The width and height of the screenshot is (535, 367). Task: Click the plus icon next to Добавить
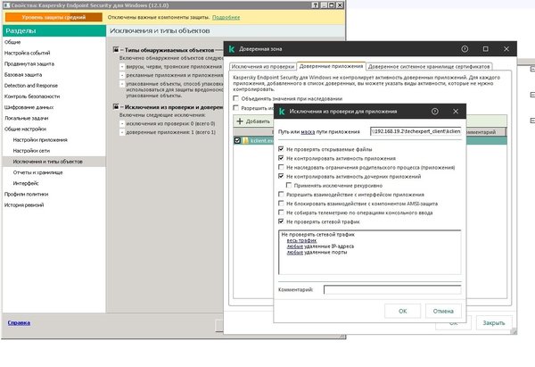click(240, 121)
